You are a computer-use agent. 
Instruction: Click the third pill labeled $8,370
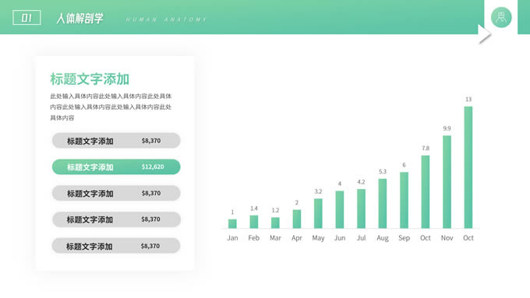click(x=116, y=193)
